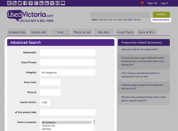Open the Browse Ads tab
This screenshot has width=178, height=131.
(17, 32)
